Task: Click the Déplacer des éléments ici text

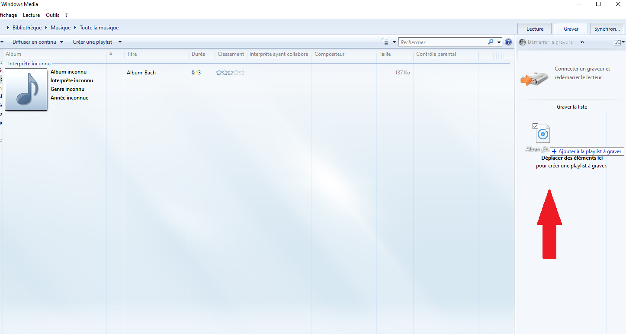Action: tap(572, 158)
